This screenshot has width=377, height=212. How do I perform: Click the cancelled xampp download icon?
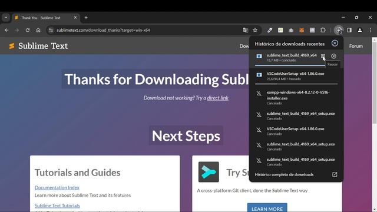pos(259,93)
